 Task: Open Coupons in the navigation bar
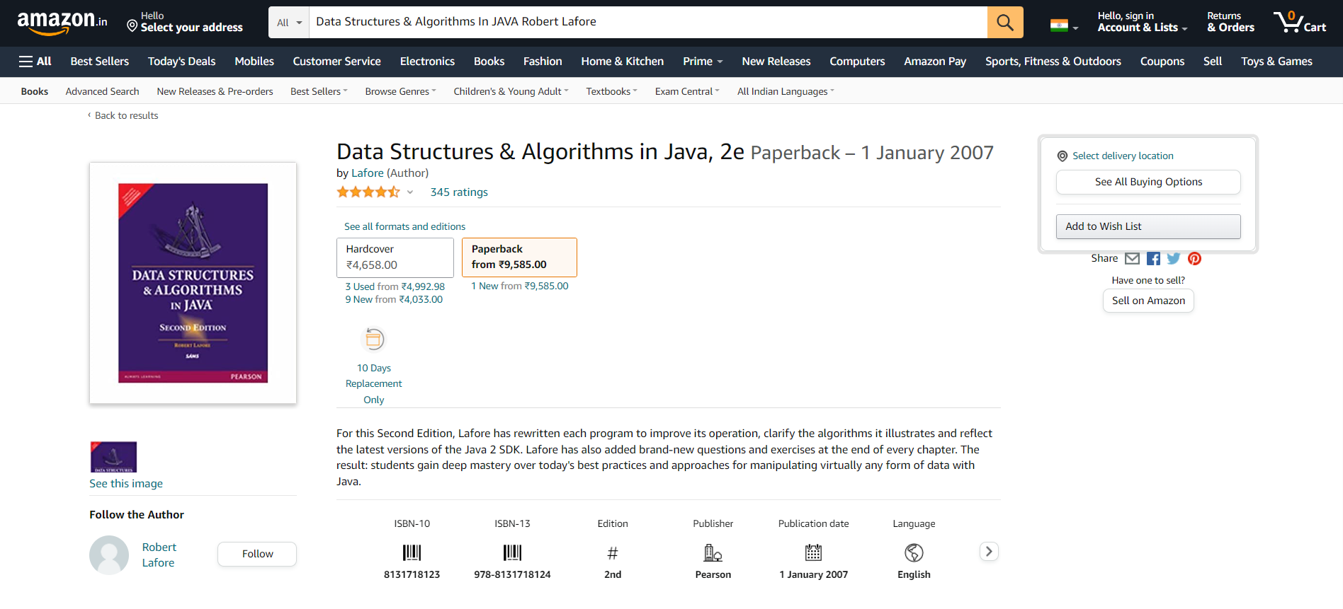click(1162, 62)
